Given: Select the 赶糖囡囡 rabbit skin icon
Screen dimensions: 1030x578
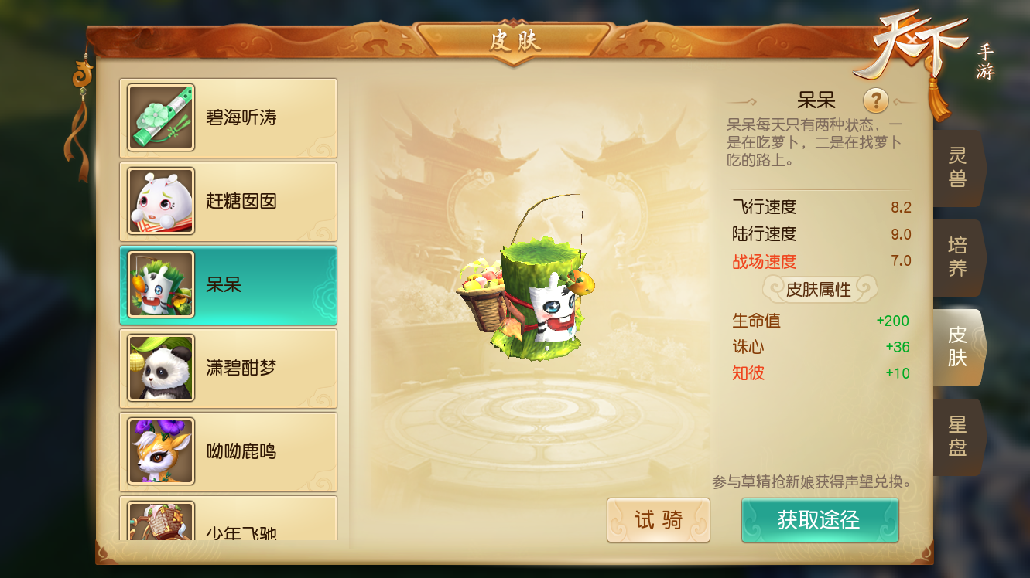Looking at the screenshot, I should pyautogui.click(x=161, y=201).
